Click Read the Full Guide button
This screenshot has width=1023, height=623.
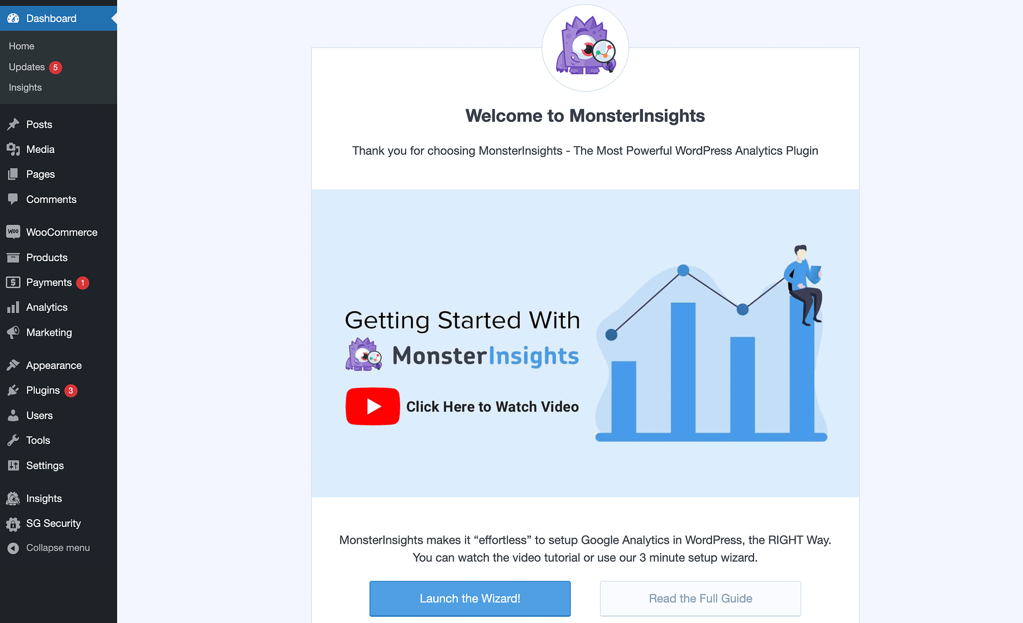point(700,597)
